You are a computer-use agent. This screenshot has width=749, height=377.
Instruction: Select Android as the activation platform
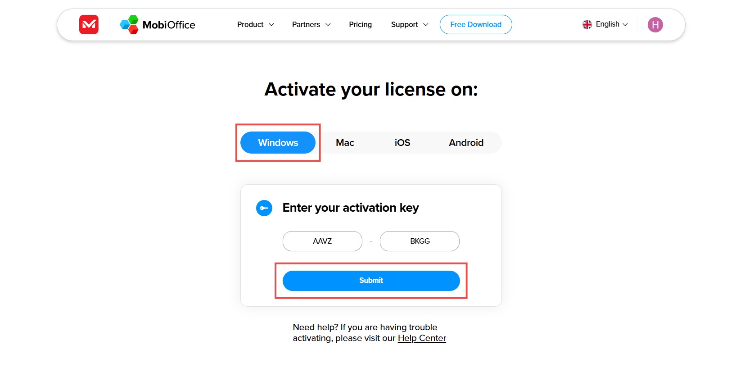[x=466, y=142]
